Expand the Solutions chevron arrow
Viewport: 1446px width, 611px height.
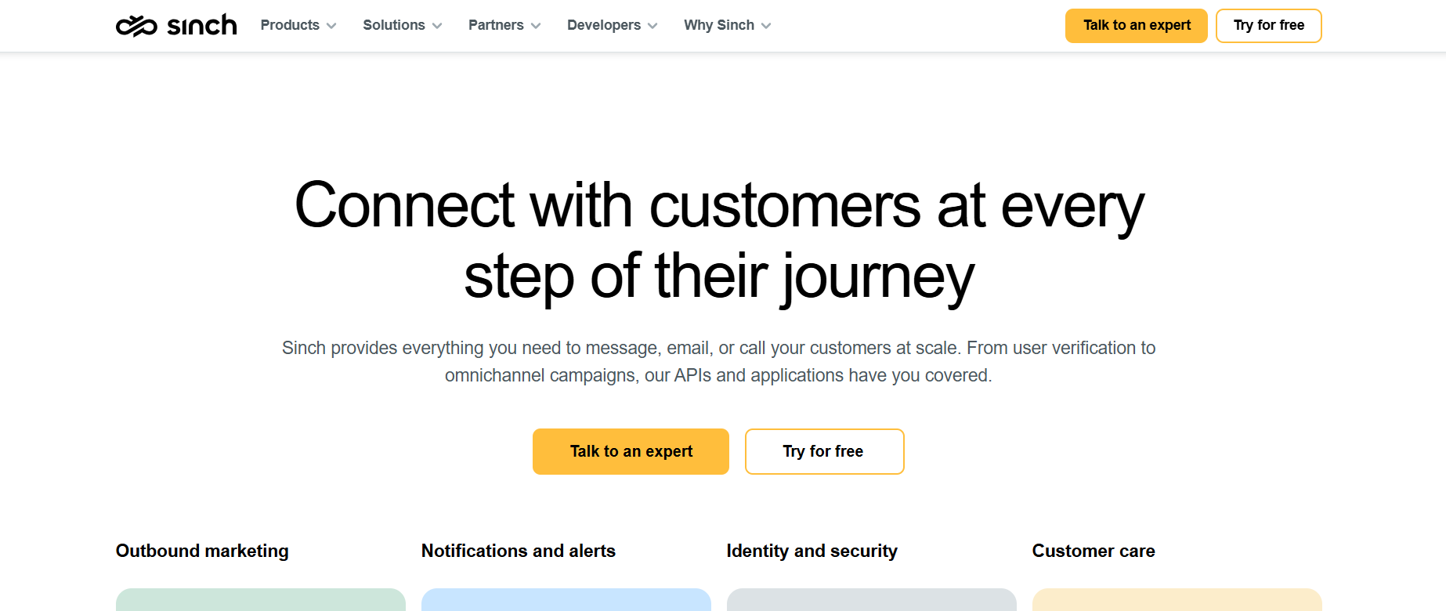point(437,26)
